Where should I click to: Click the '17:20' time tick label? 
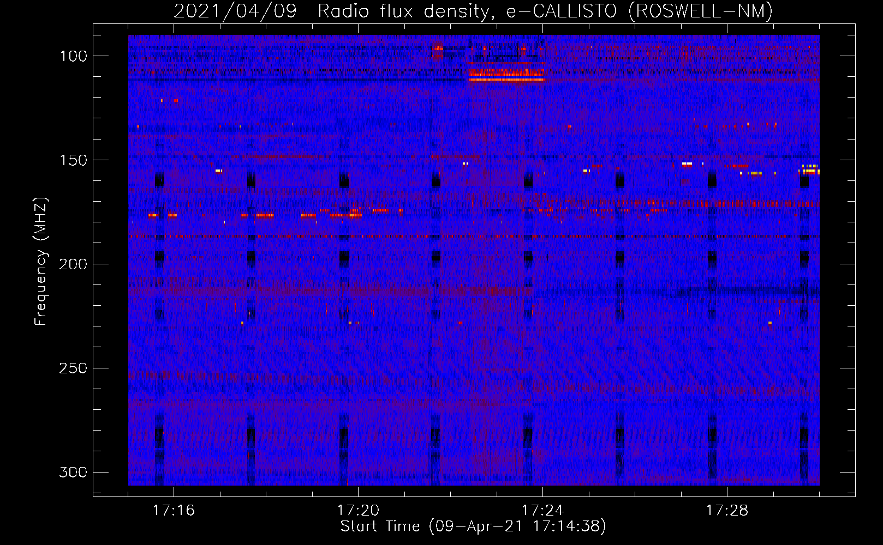[358, 510]
